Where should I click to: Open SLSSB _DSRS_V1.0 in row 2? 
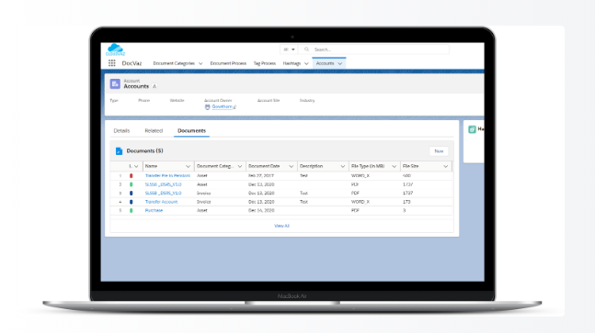click(x=163, y=184)
